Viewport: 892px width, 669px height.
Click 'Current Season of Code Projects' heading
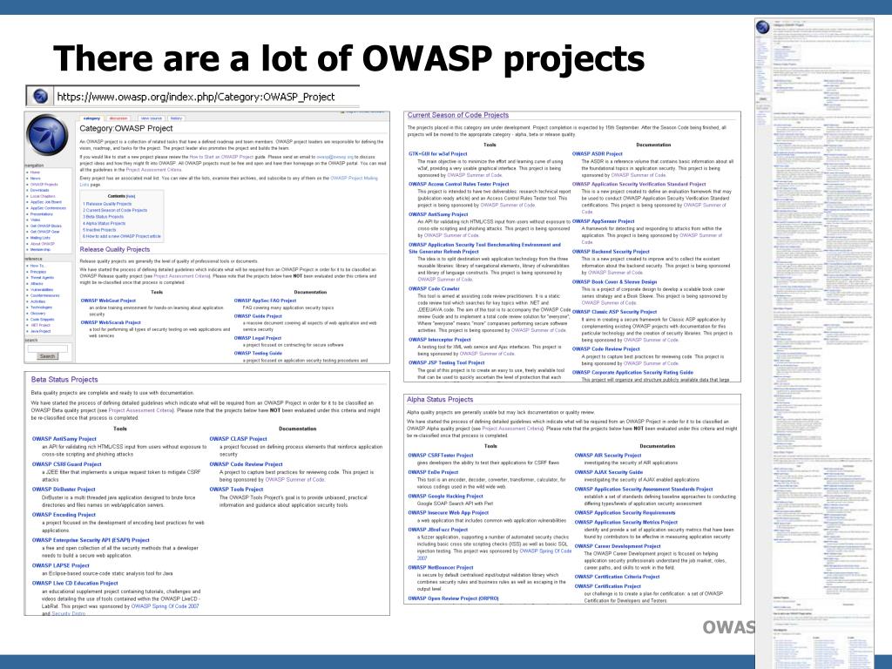[458, 115]
